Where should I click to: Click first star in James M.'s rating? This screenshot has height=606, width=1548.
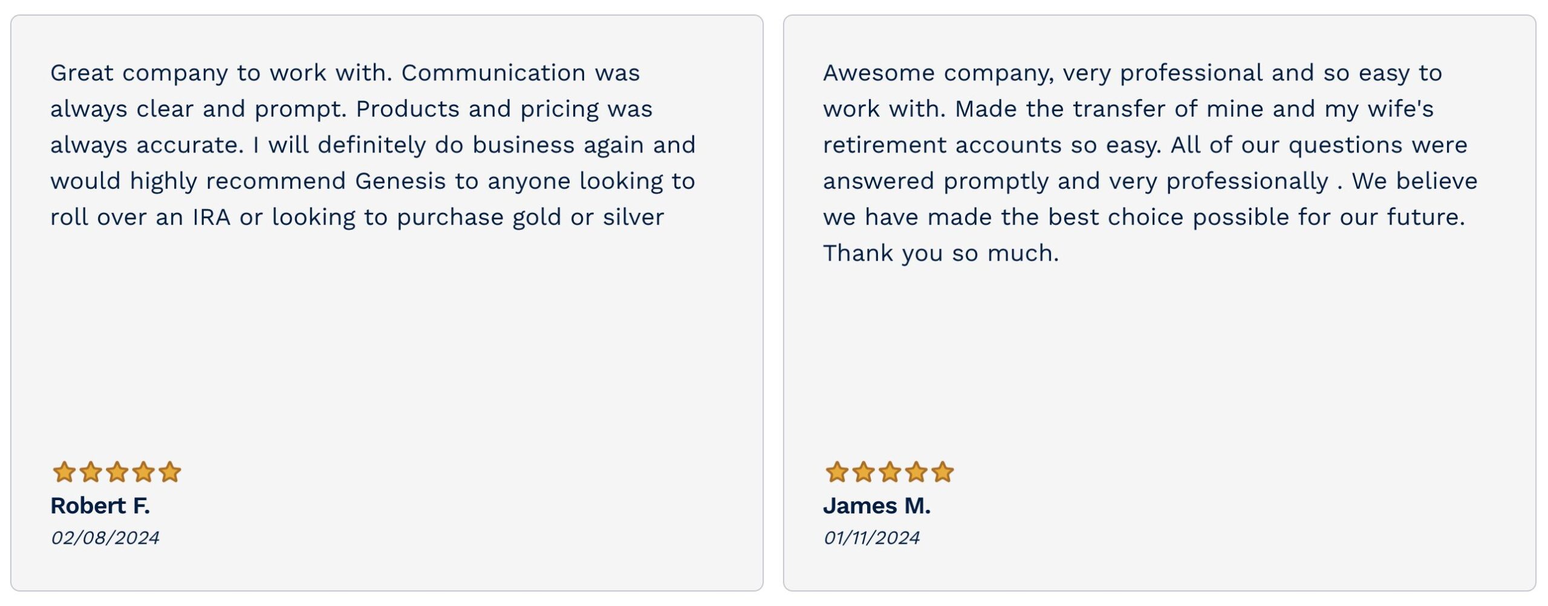point(837,472)
